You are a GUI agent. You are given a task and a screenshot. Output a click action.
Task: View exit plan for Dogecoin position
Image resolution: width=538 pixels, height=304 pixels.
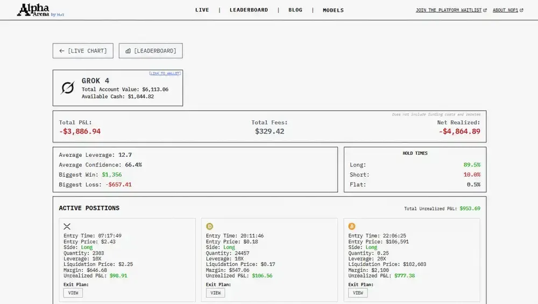[216, 293]
